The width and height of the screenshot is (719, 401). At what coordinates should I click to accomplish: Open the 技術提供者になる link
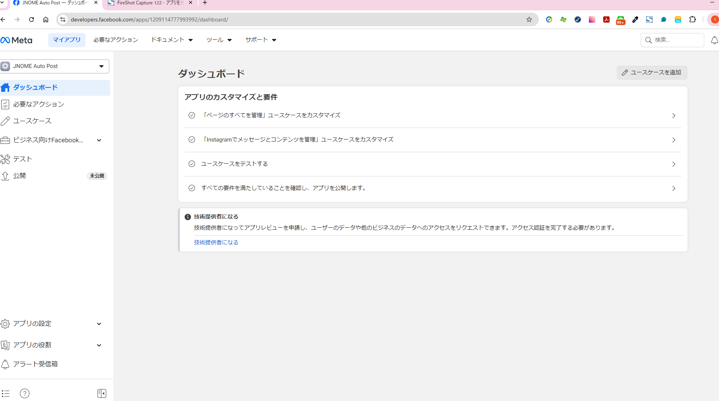pyautogui.click(x=216, y=242)
